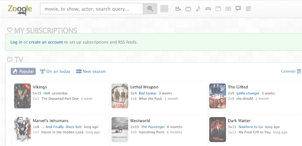Viewport: 302px width, 146px height.
Task: Open the Movies camera icon category
Action: [178, 8]
